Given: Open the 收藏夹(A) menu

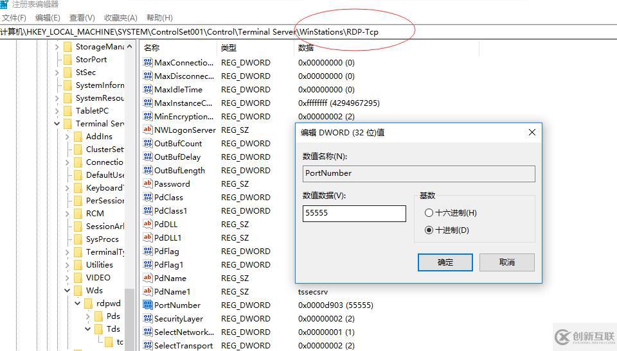Looking at the screenshot, I should [x=120, y=18].
